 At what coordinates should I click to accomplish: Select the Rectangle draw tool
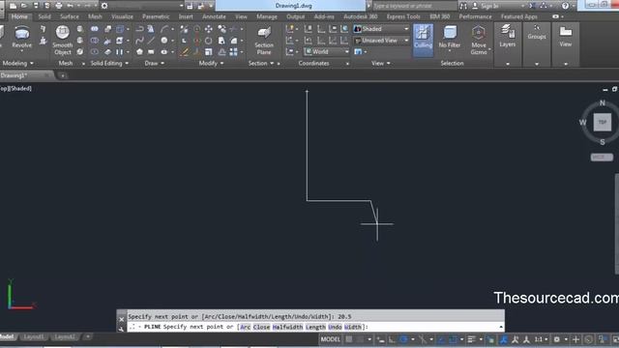click(151, 51)
